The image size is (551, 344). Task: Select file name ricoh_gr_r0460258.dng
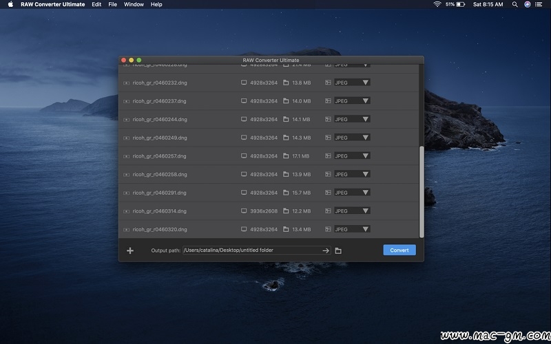point(160,175)
